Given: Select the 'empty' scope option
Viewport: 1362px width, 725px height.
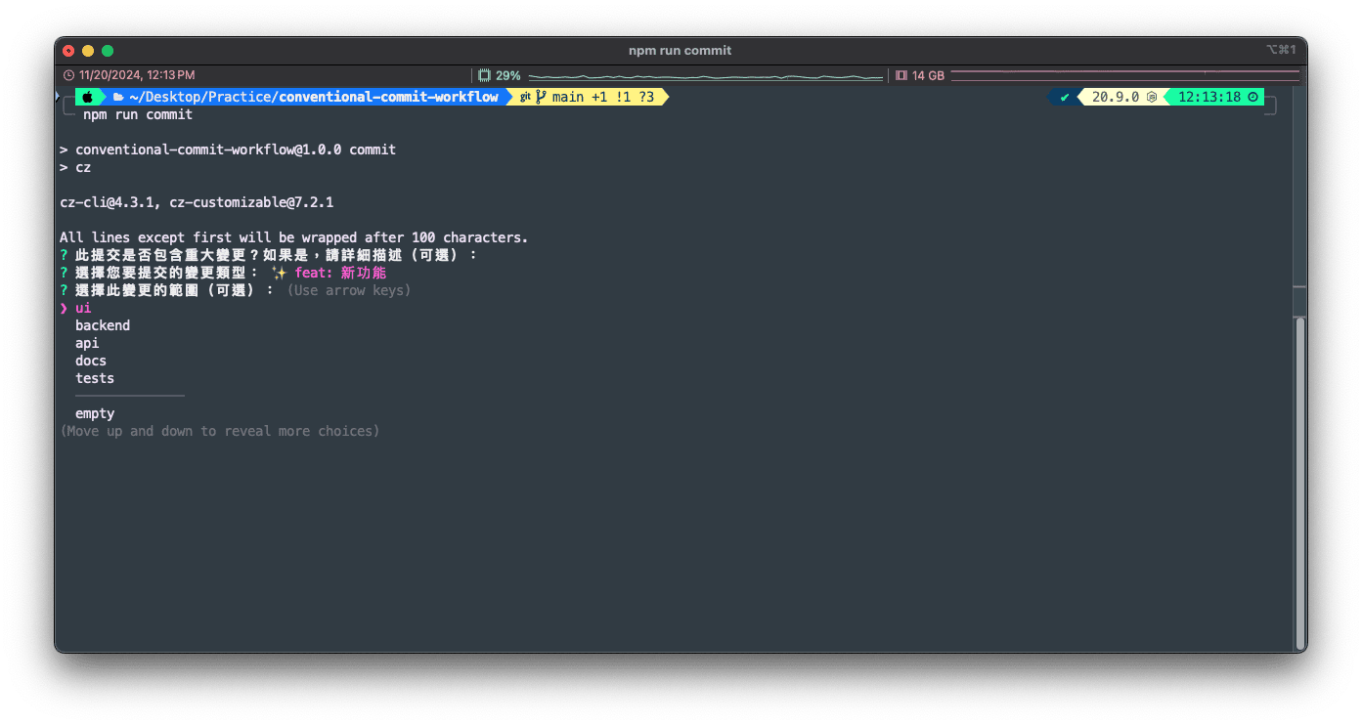Looking at the screenshot, I should [x=95, y=413].
